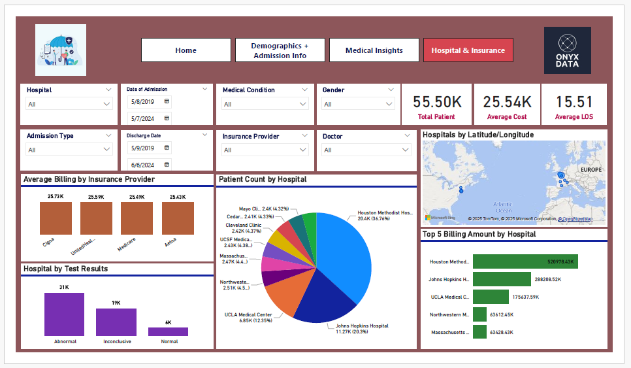Click the Average Billing by Insurance Provider title
This screenshot has width=631, height=368.
(89, 179)
